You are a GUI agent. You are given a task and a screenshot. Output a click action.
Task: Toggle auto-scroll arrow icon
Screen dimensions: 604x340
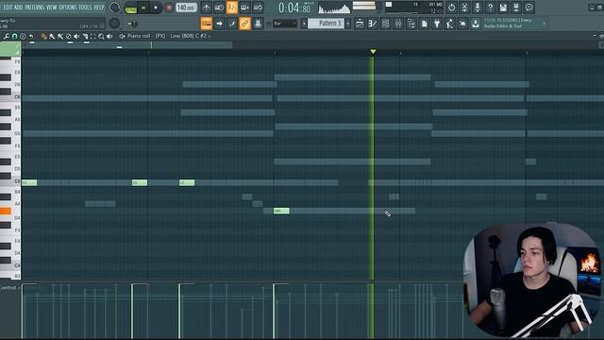pyautogui.click(x=219, y=24)
